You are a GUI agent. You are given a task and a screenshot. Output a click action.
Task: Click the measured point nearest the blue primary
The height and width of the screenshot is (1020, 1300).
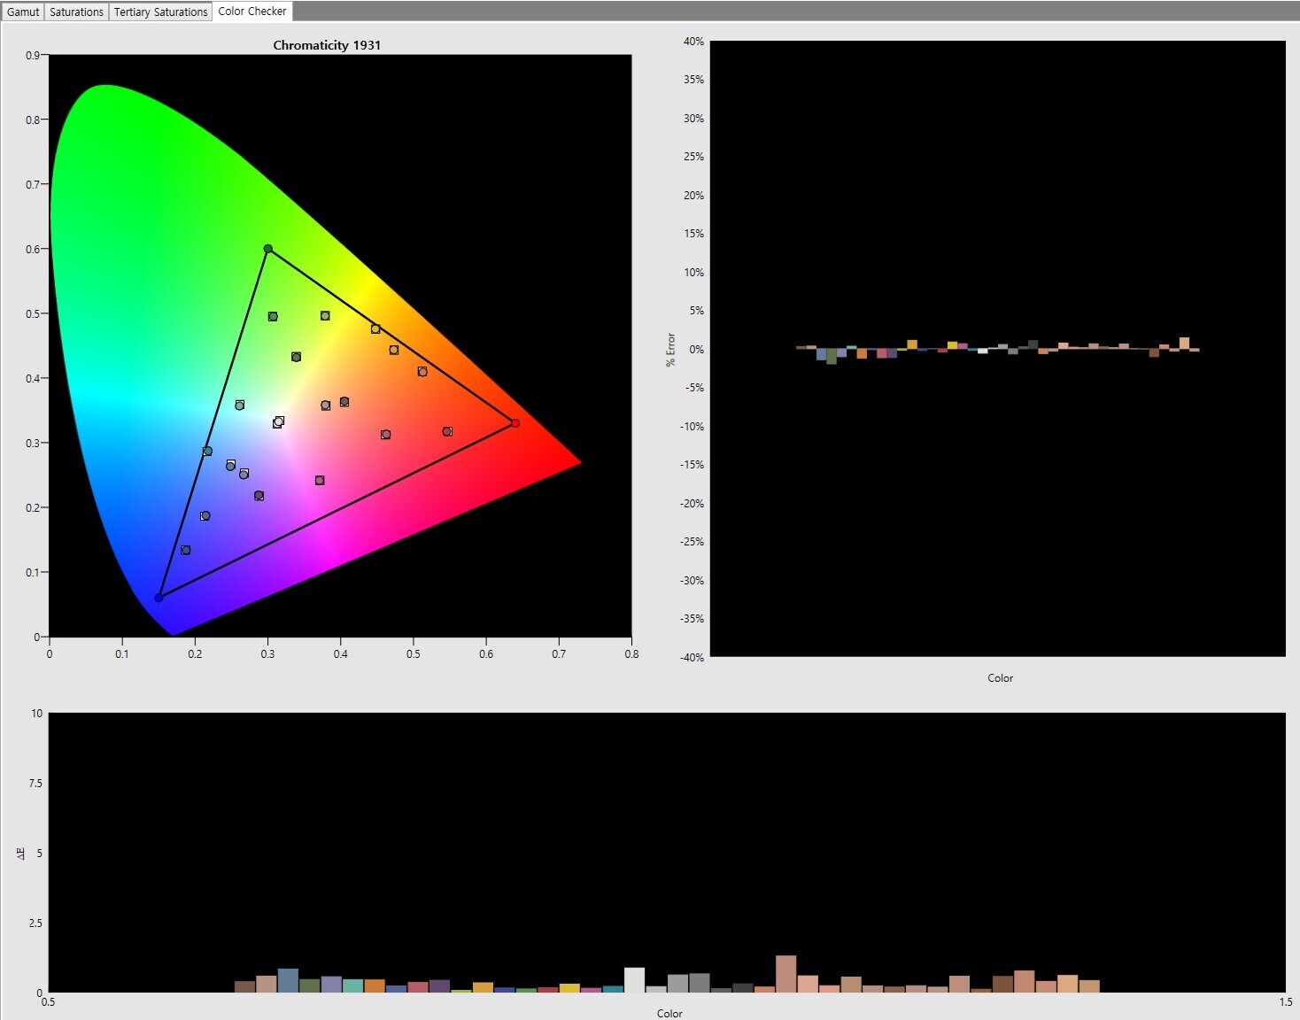tap(185, 550)
